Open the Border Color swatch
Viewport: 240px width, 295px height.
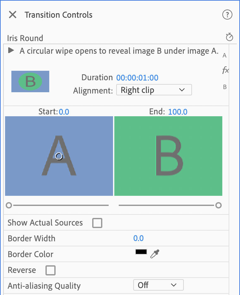141,251
